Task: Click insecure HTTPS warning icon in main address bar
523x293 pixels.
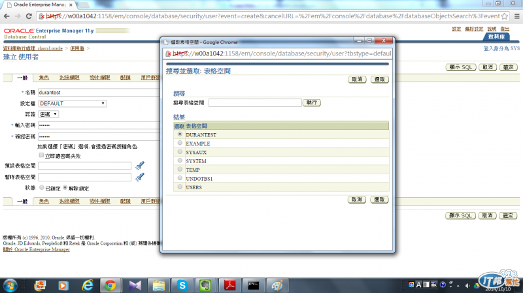Action: tap(42, 16)
